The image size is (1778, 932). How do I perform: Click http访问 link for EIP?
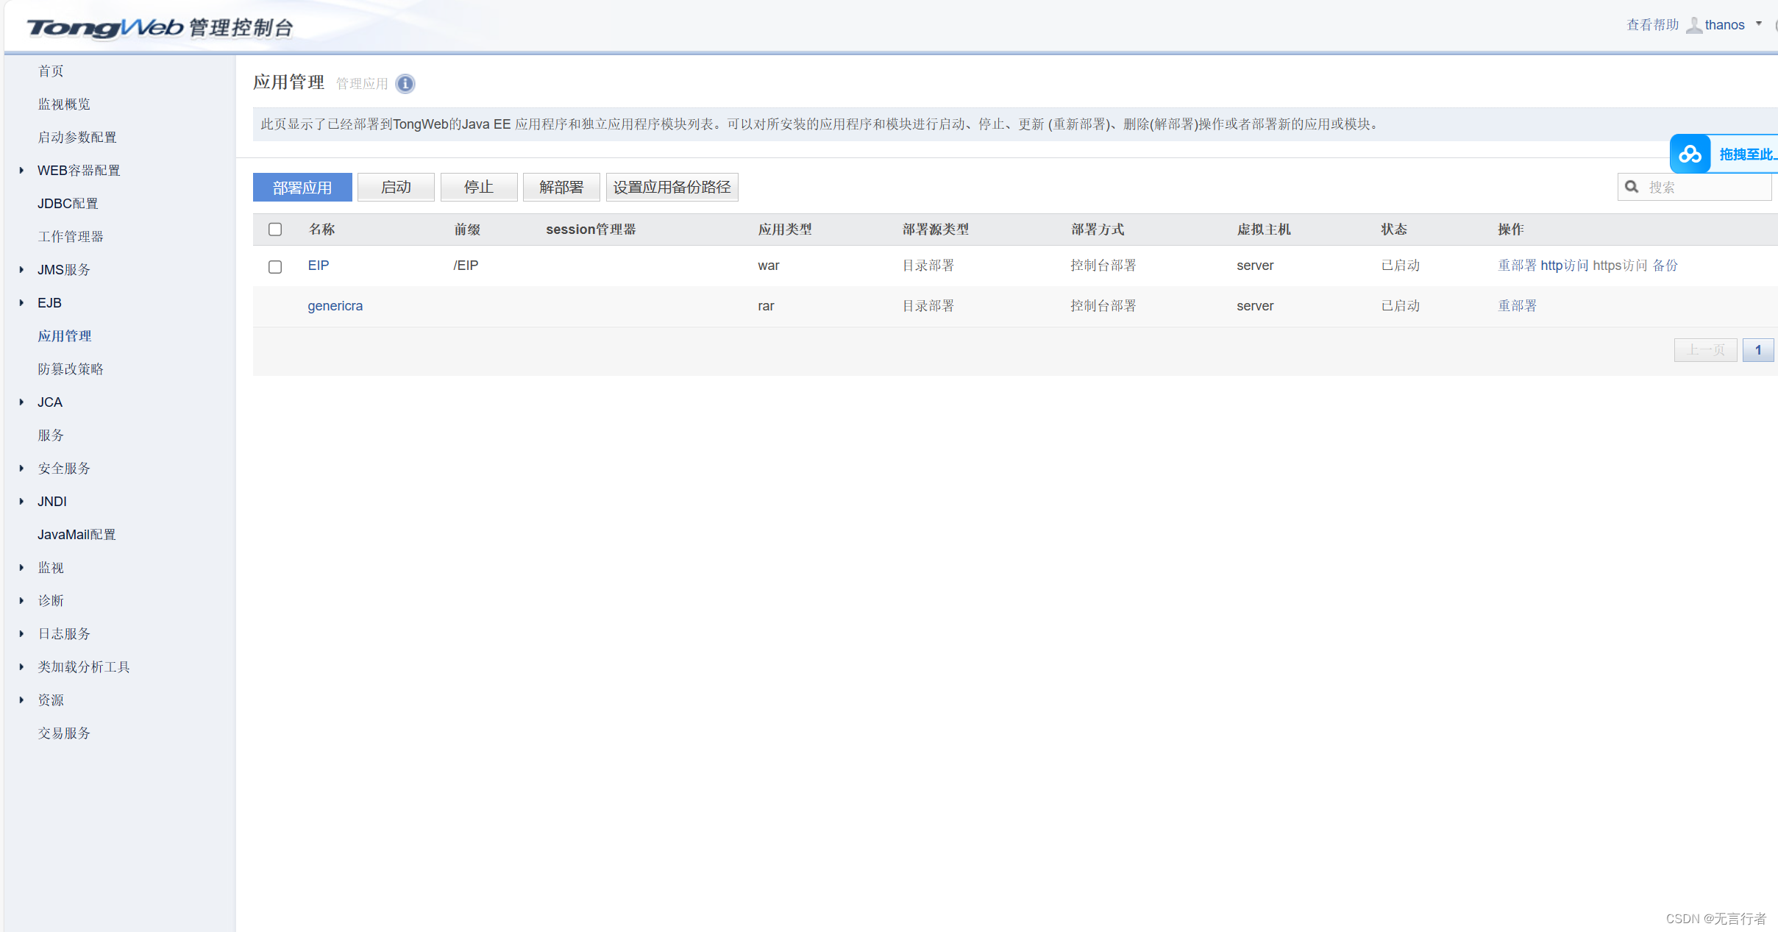1564,266
